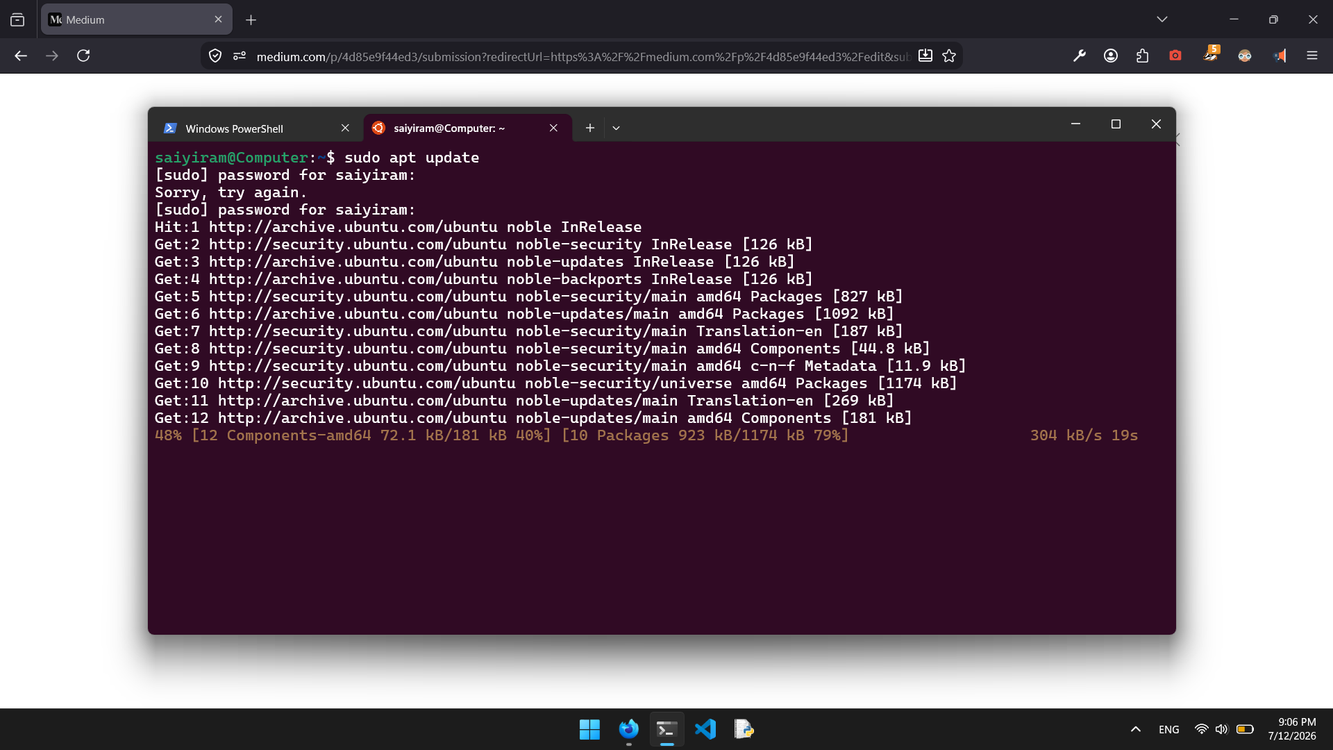Click the tracking protection shield icon

click(x=215, y=56)
